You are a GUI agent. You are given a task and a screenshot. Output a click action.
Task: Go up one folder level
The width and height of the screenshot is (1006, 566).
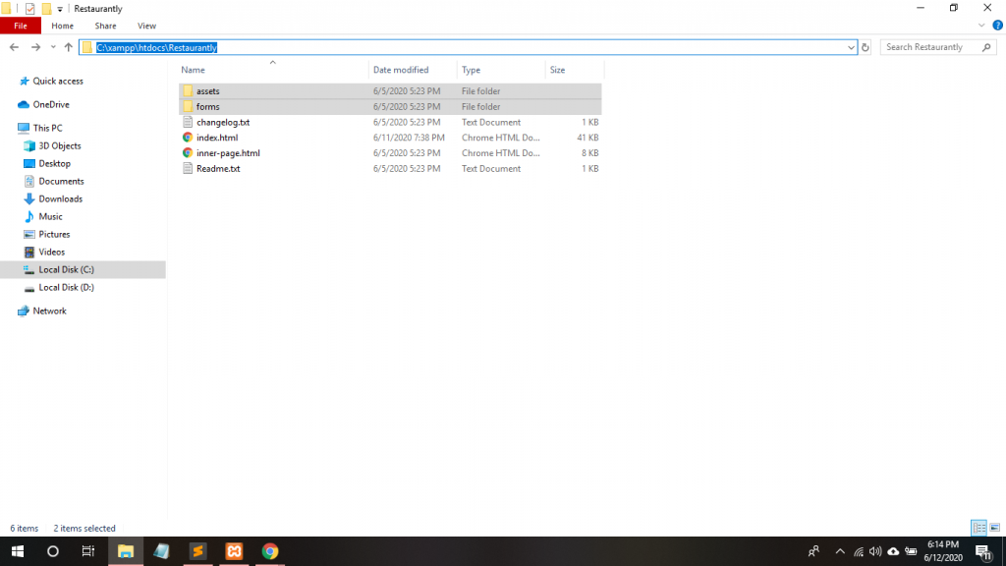68,47
